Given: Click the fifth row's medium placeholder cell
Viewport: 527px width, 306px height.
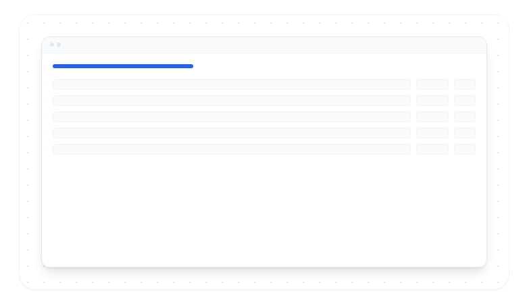Looking at the screenshot, I should pos(432,149).
